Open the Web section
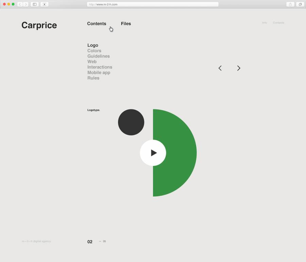The height and width of the screenshot is (262, 306). pyautogui.click(x=92, y=62)
